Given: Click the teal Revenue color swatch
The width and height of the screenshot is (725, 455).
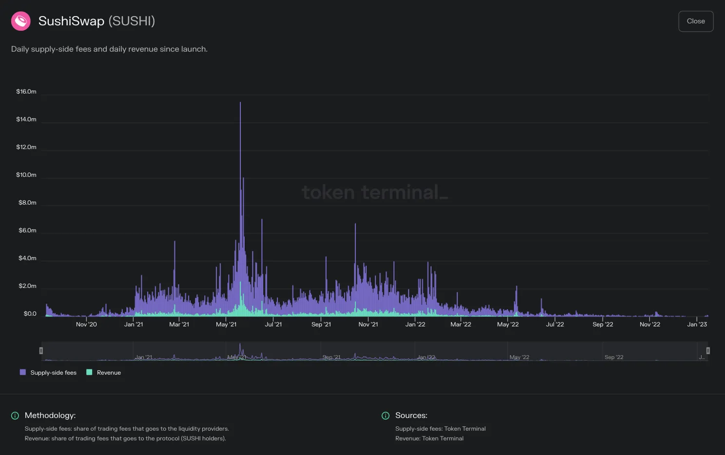Looking at the screenshot, I should pos(89,372).
